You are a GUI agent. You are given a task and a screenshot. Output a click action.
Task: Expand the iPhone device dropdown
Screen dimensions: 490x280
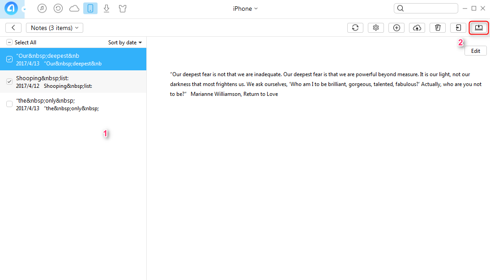pyautogui.click(x=245, y=9)
